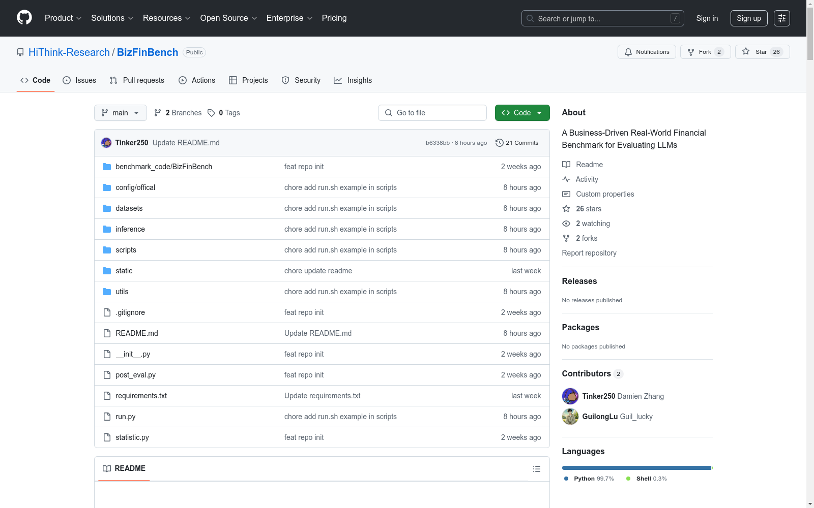Open the green Code dropdown button

pos(522,113)
